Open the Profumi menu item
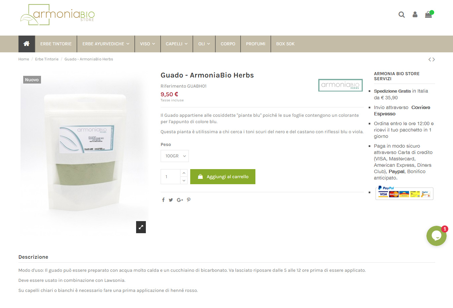The width and height of the screenshot is (453, 308). click(256, 44)
